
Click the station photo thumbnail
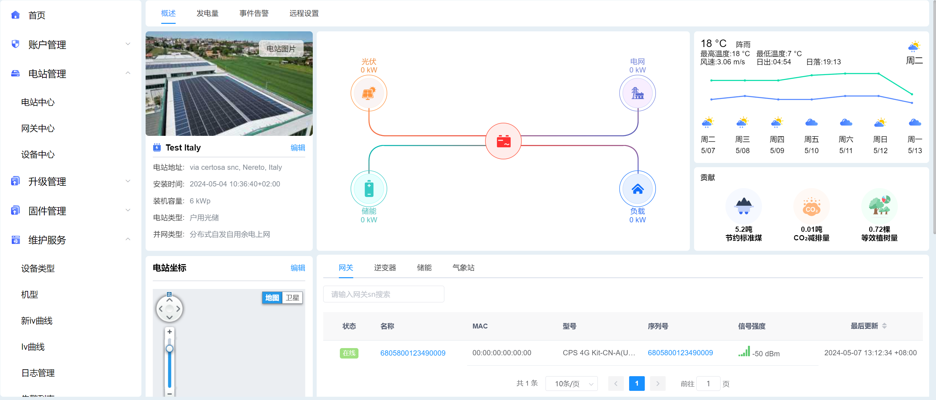(229, 84)
